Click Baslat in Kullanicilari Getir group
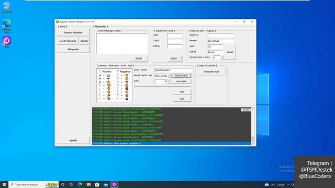The image size is (335, 188). pyautogui.click(x=173, y=58)
